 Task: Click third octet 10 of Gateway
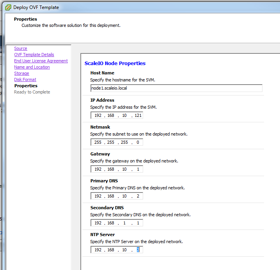pyautogui.click(x=124, y=169)
